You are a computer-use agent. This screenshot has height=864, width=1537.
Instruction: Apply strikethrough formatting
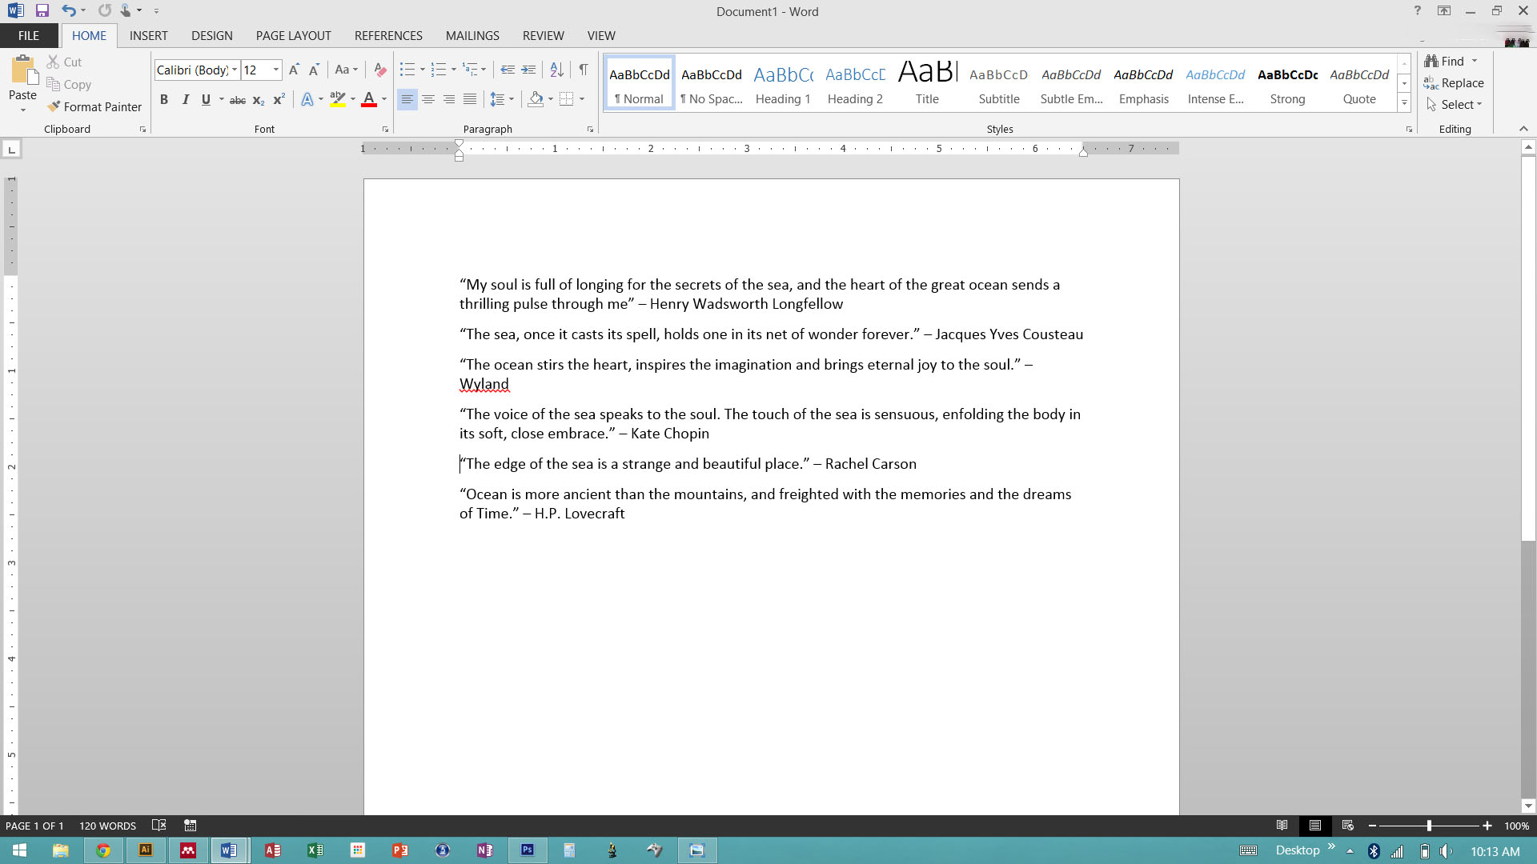coord(238,100)
